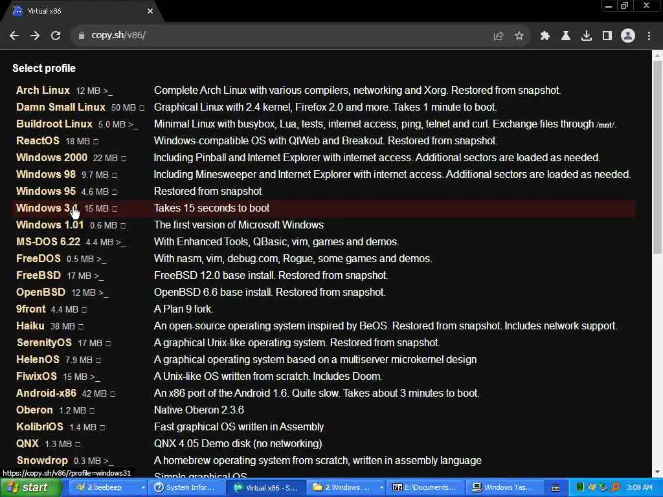Image resolution: width=663 pixels, height=497 pixels.
Task: Open the Windows Start menu
Action: point(30,488)
